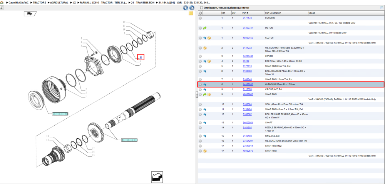
Task: Go to next diagram with right arrow
Action: click(192, 8)
